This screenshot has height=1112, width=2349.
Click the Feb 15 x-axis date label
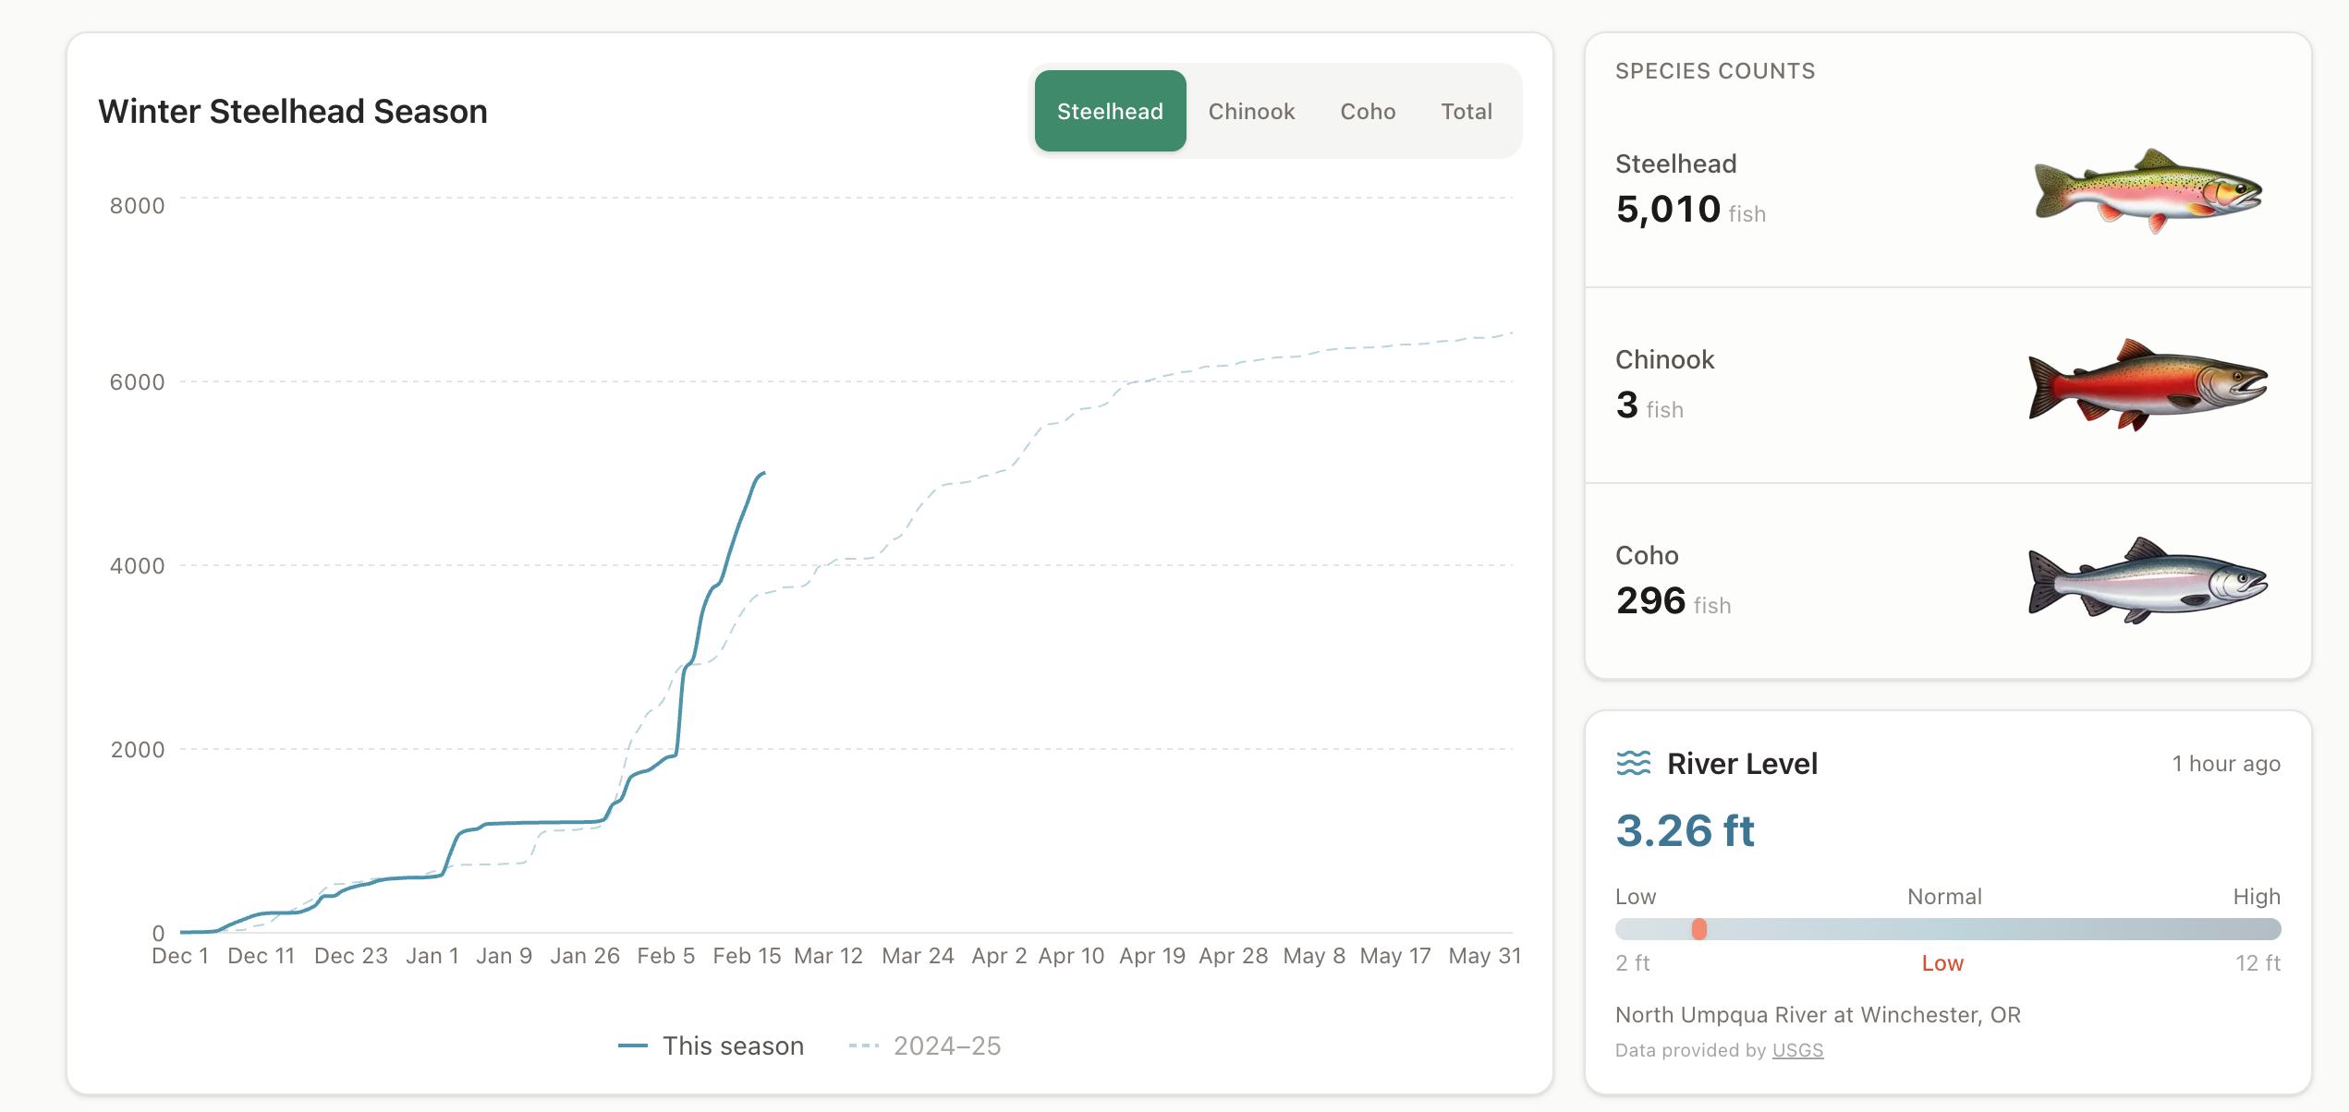[747, 956]
